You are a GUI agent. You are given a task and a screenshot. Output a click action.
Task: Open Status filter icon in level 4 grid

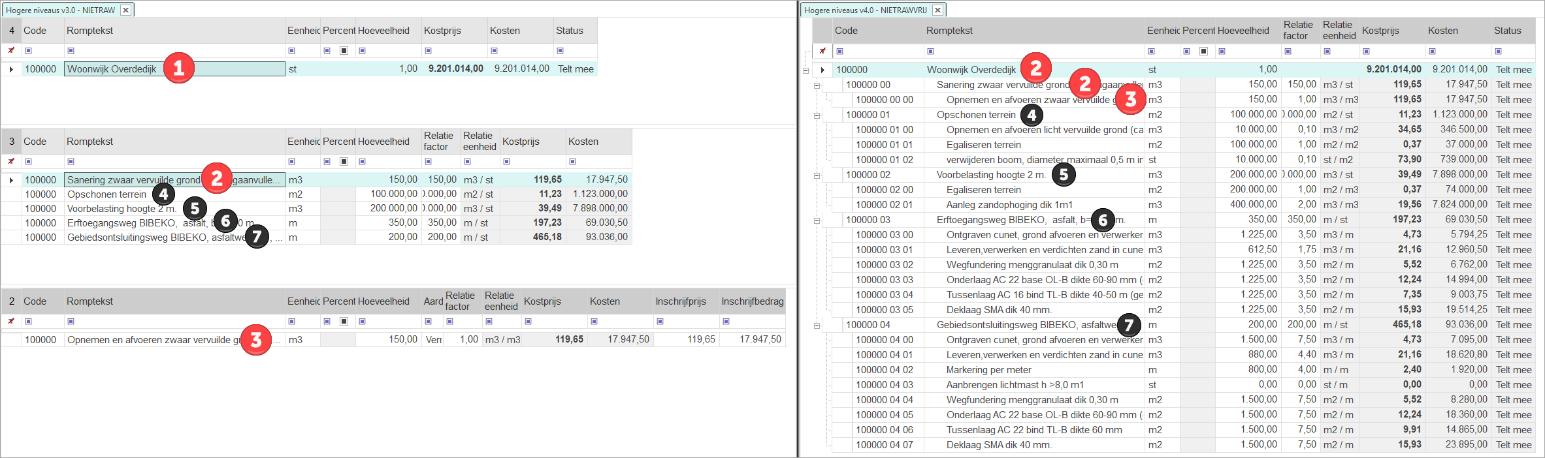(560, 51)
